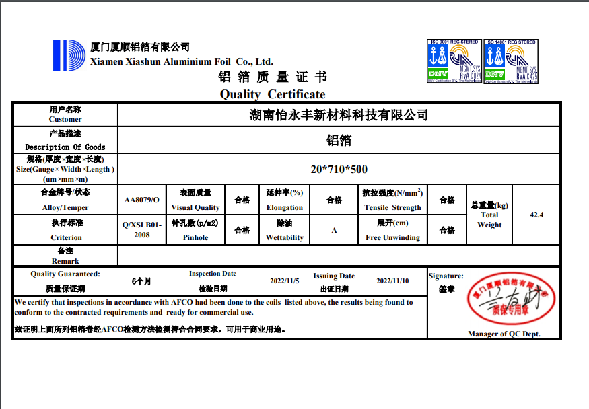
Task: Select the Wettability grade A
Action: (334, 230)
